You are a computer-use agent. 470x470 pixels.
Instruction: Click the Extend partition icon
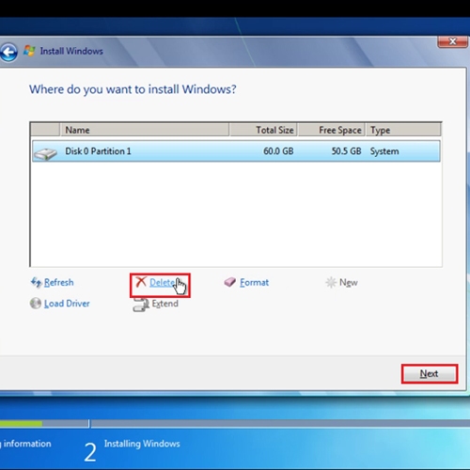click(141, 305)
